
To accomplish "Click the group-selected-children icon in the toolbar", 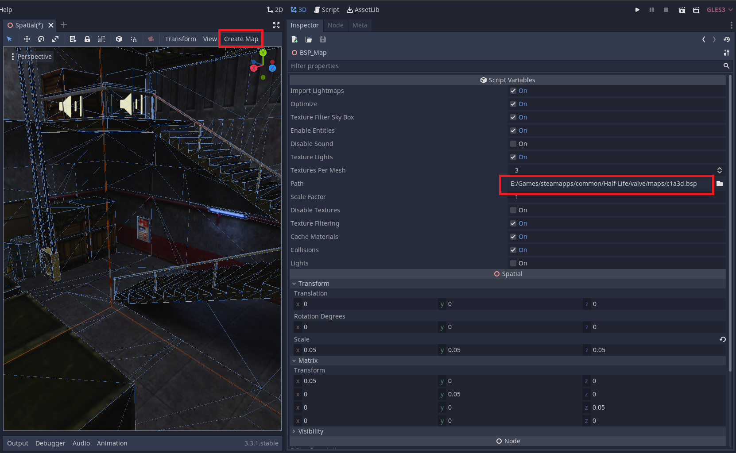I will pyautogui.click(x=101, y=39).
